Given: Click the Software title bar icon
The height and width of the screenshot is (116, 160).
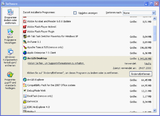Looking at the screenshot, I should pos(3,4).
